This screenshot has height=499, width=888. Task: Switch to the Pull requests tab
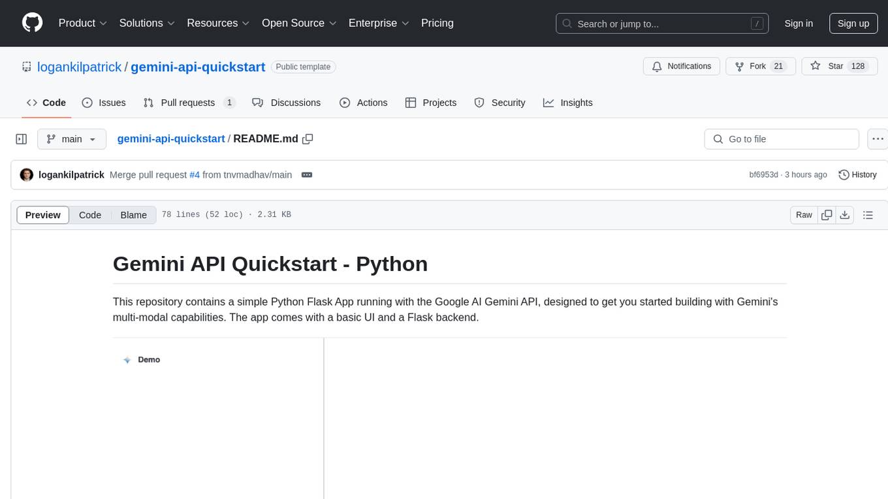(x=189, y=103)
